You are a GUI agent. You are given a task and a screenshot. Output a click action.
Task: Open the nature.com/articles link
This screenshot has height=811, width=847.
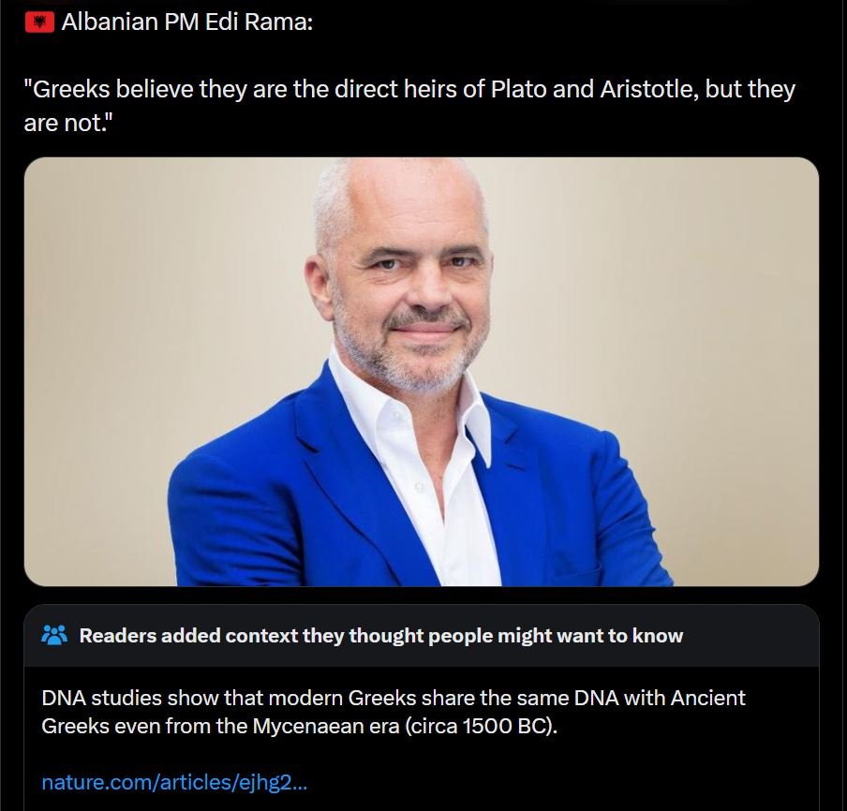click(174, 782)
